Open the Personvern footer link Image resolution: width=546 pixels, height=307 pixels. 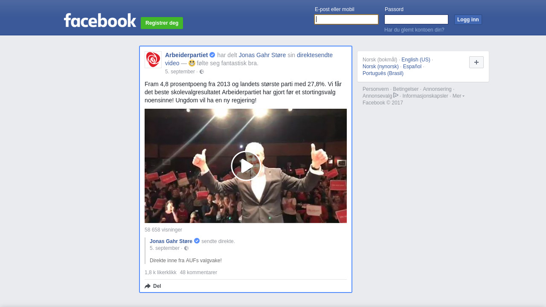tap(376, 89)
